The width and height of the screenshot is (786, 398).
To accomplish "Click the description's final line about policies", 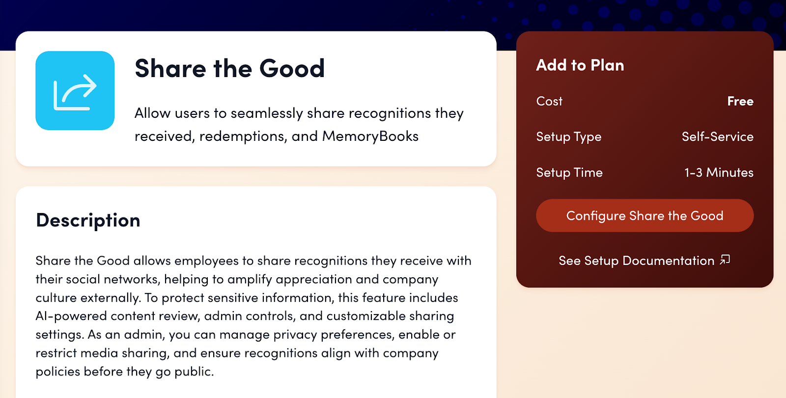I will coord(124,371).
